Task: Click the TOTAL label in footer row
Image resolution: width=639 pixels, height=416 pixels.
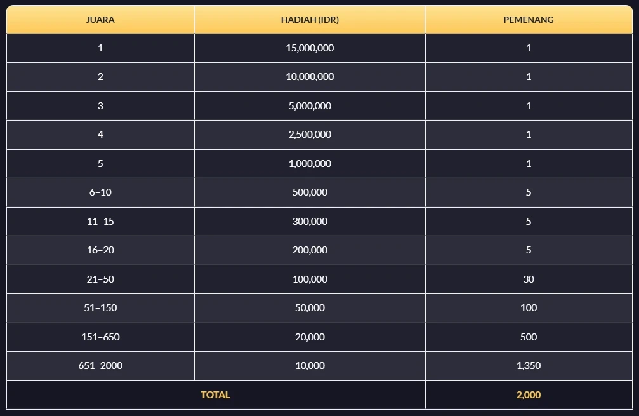Action: pos(215,395)
